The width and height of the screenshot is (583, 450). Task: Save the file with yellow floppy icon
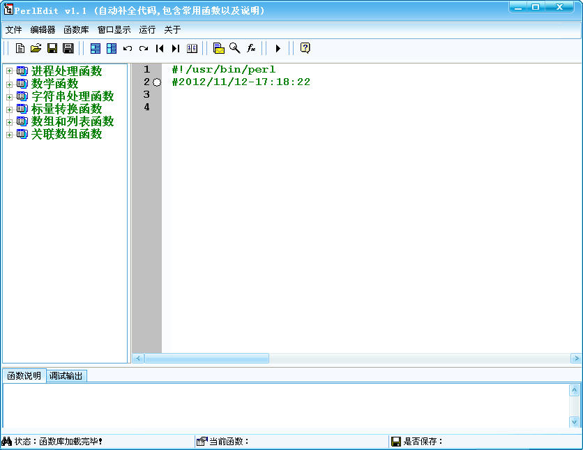click(x=52, y=48)
